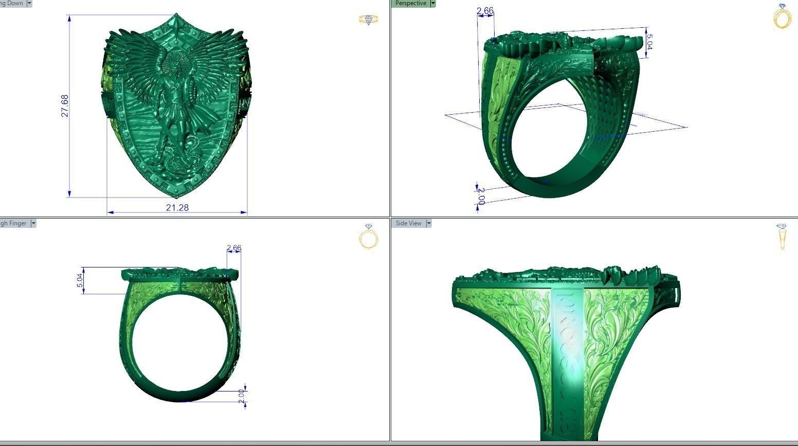
Task: Select the 5.04 dimension in Through Finger view
Action: [80, 281]
